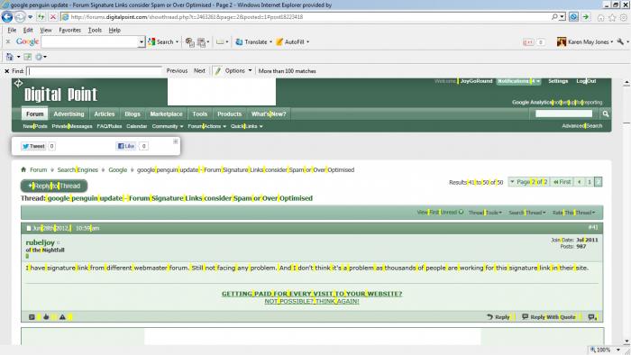Open the Reply With Quote link
Screen dimensions: 631x355
(x=549, y=317)
